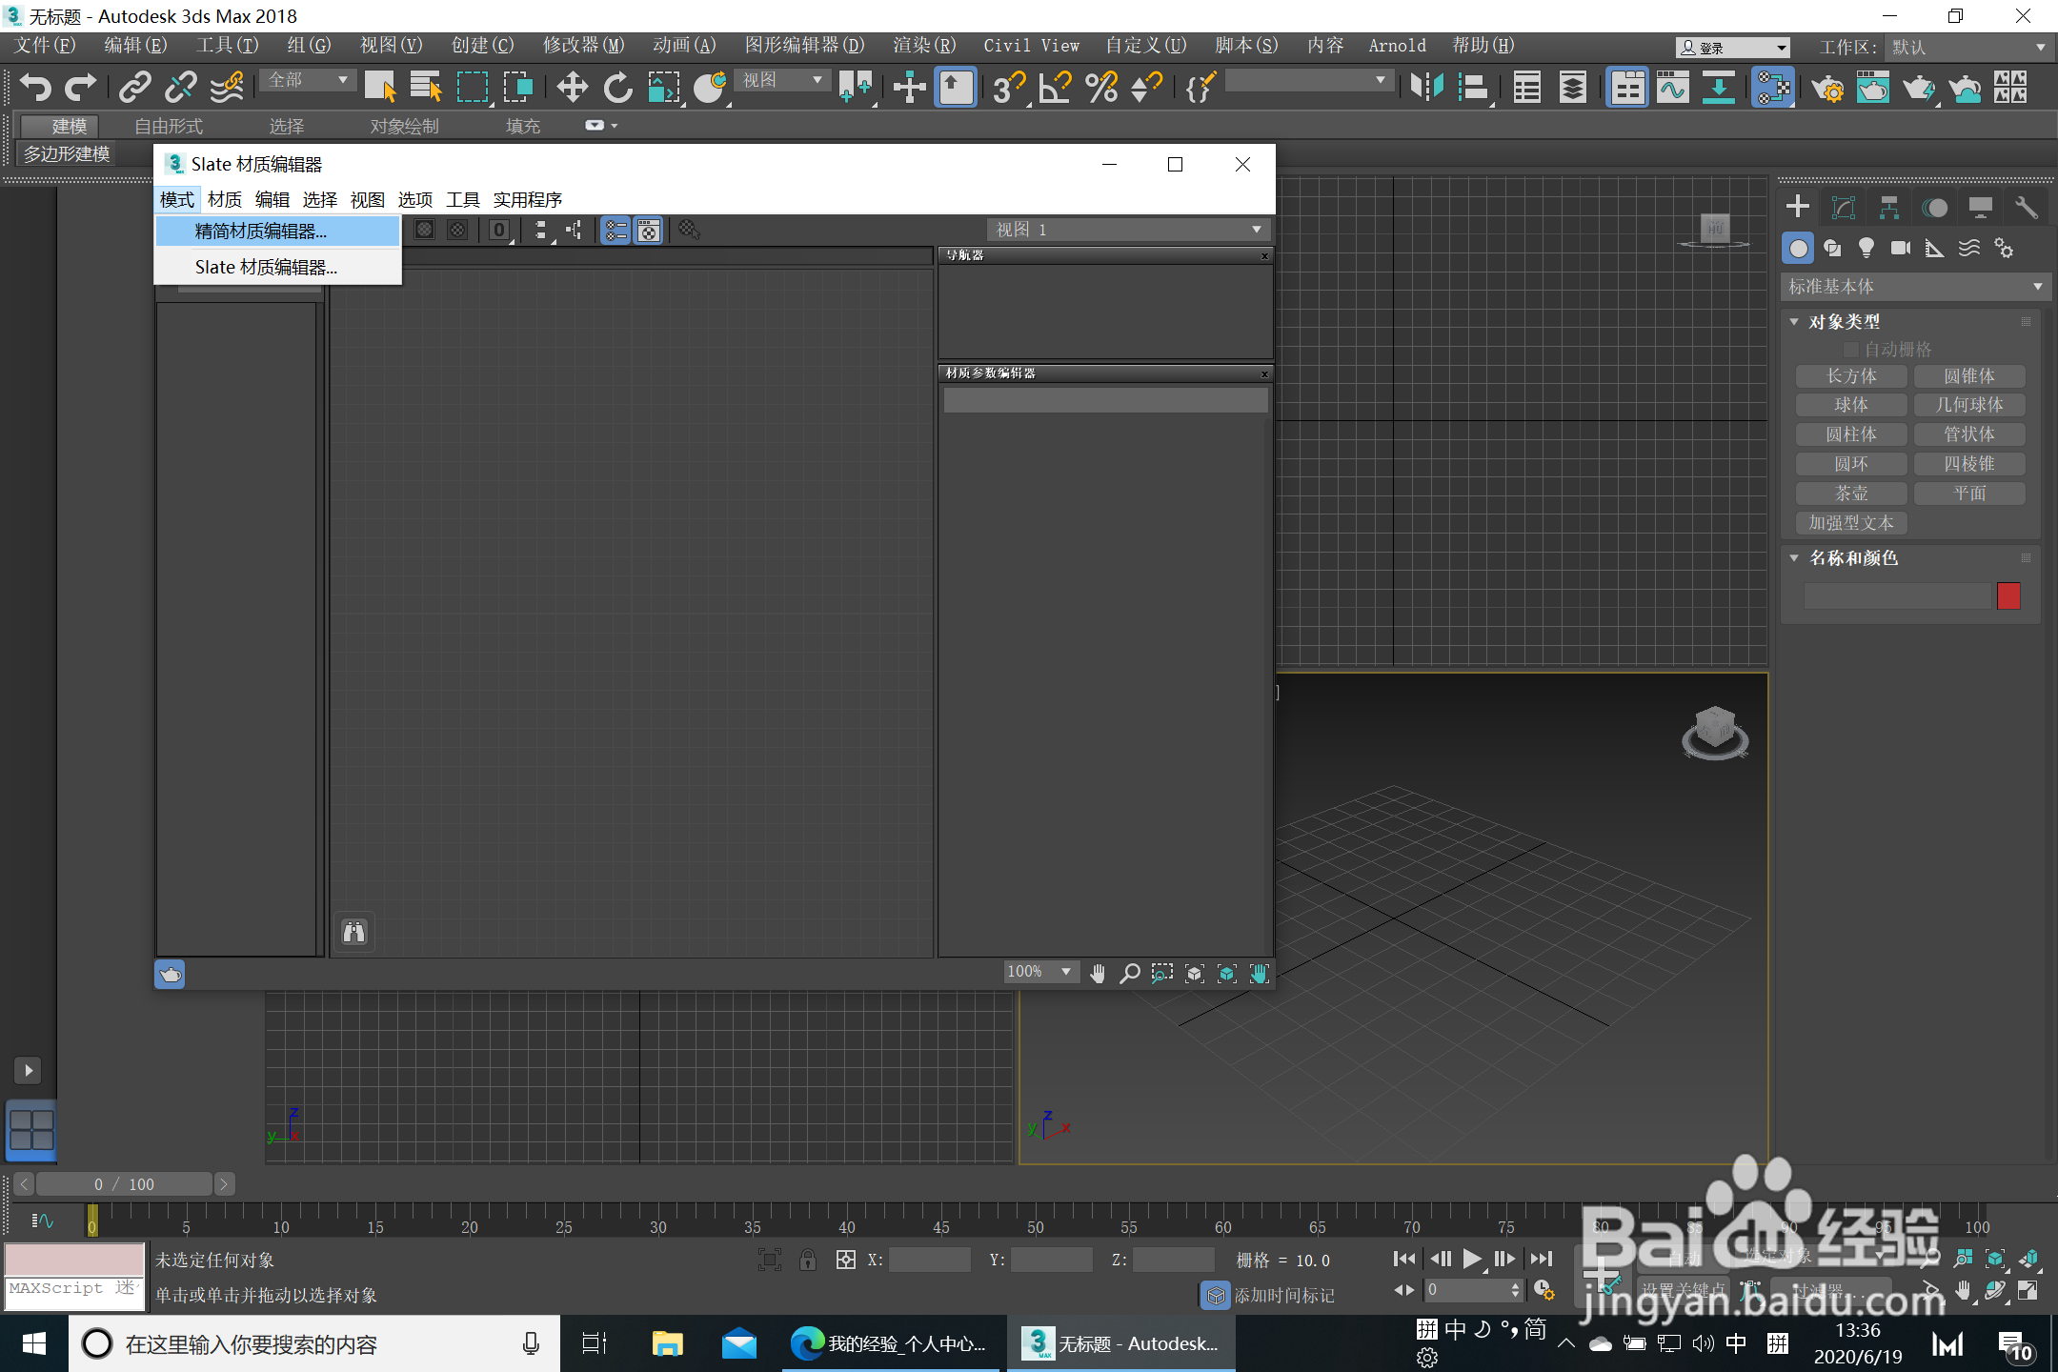Screen dimensions: 2058x1372
Task: Click Slate zoom magnifier tool
Action: click(1130, 973)
